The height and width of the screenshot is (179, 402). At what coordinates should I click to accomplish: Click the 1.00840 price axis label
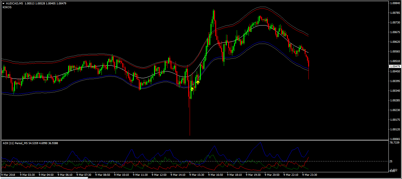coord(394,3)
